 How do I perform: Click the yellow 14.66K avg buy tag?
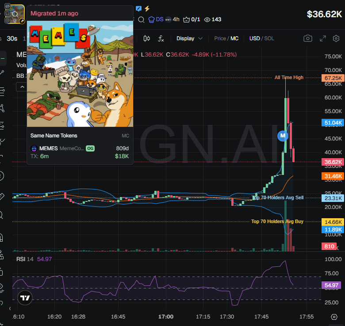pyautogui.click(x=333, y=222)
